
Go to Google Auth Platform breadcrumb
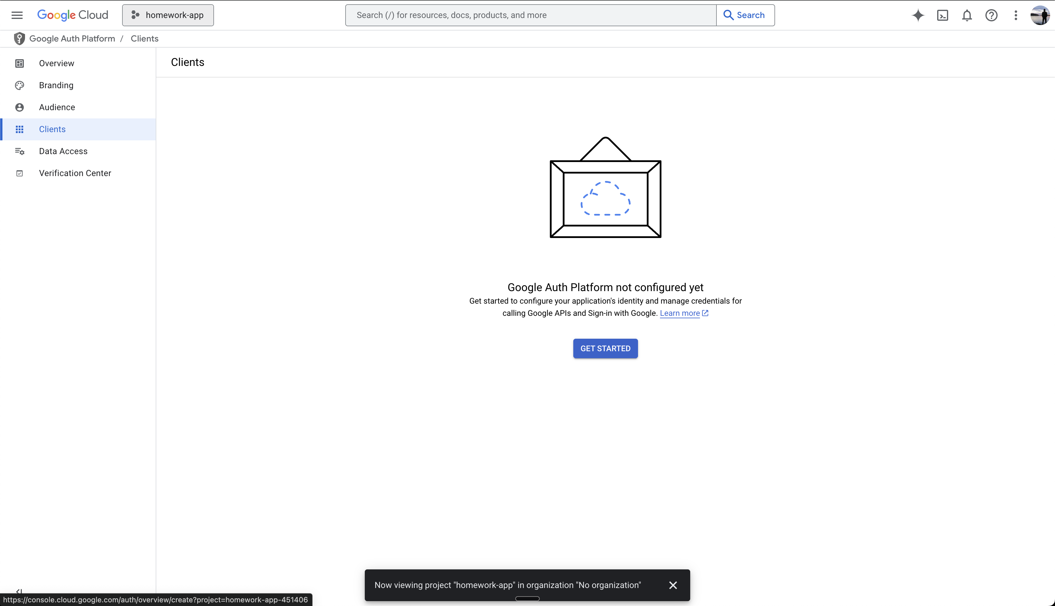(72, 39)
